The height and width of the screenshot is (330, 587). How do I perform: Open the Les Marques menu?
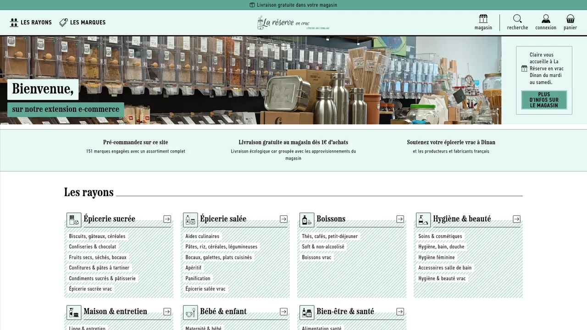click(x=83, y=22)
